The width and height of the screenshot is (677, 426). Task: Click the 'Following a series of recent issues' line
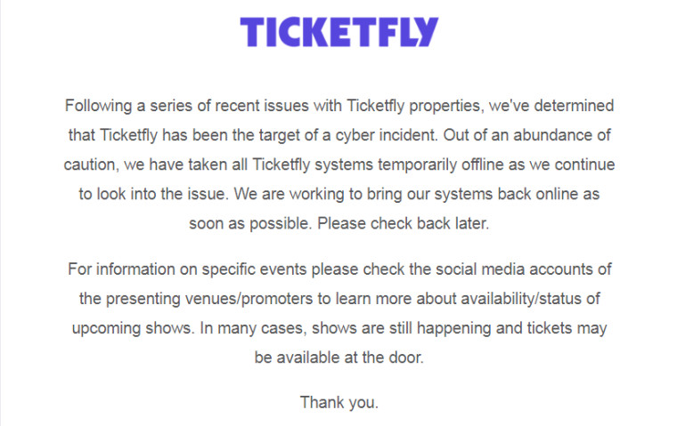tap(339, 106)
